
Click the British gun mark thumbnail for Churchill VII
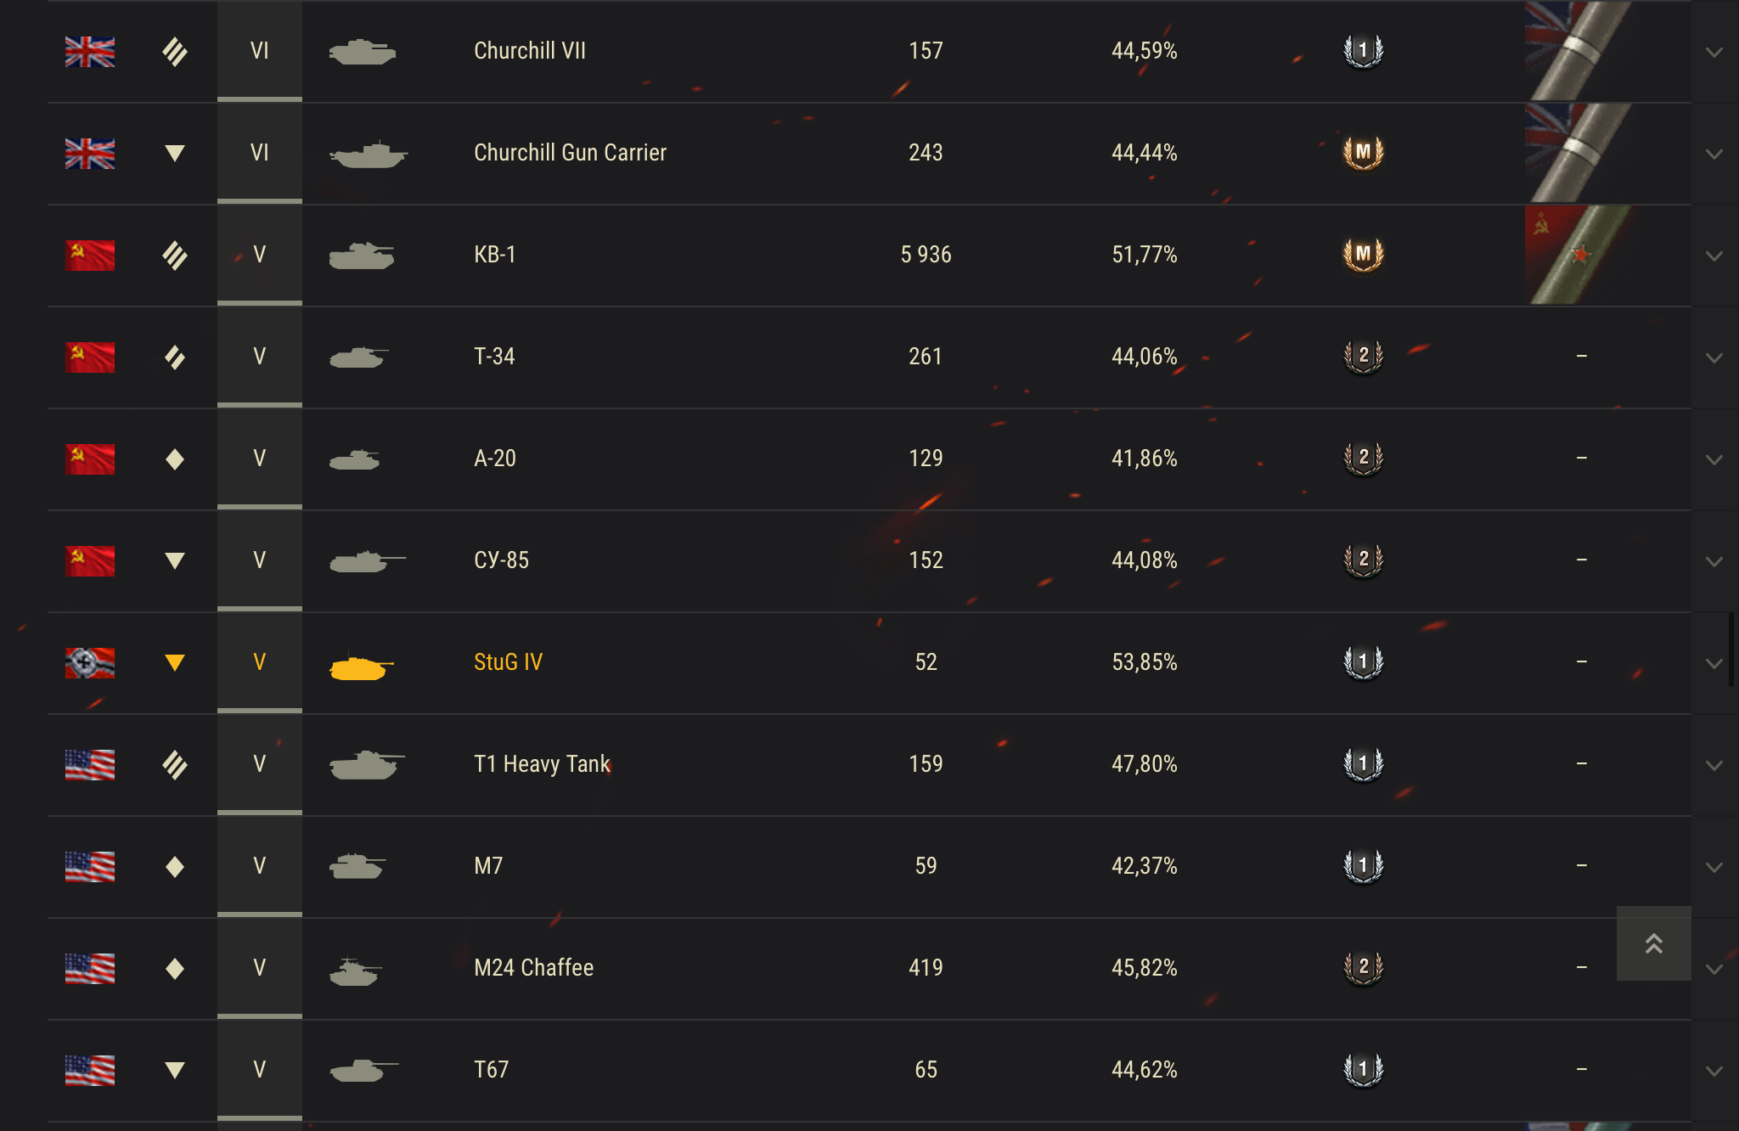[1579, 51]
